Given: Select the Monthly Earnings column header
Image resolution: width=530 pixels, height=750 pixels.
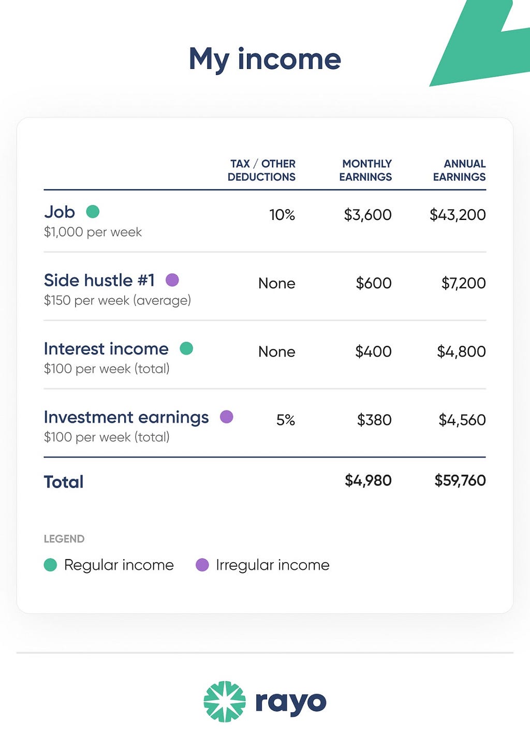Looking at the screenshot, I should coord(365,170).
